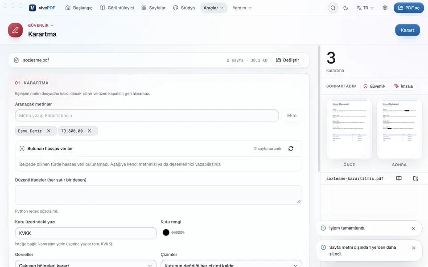
Task: Open the black Kutu rengi swatch
Action: 166,232
